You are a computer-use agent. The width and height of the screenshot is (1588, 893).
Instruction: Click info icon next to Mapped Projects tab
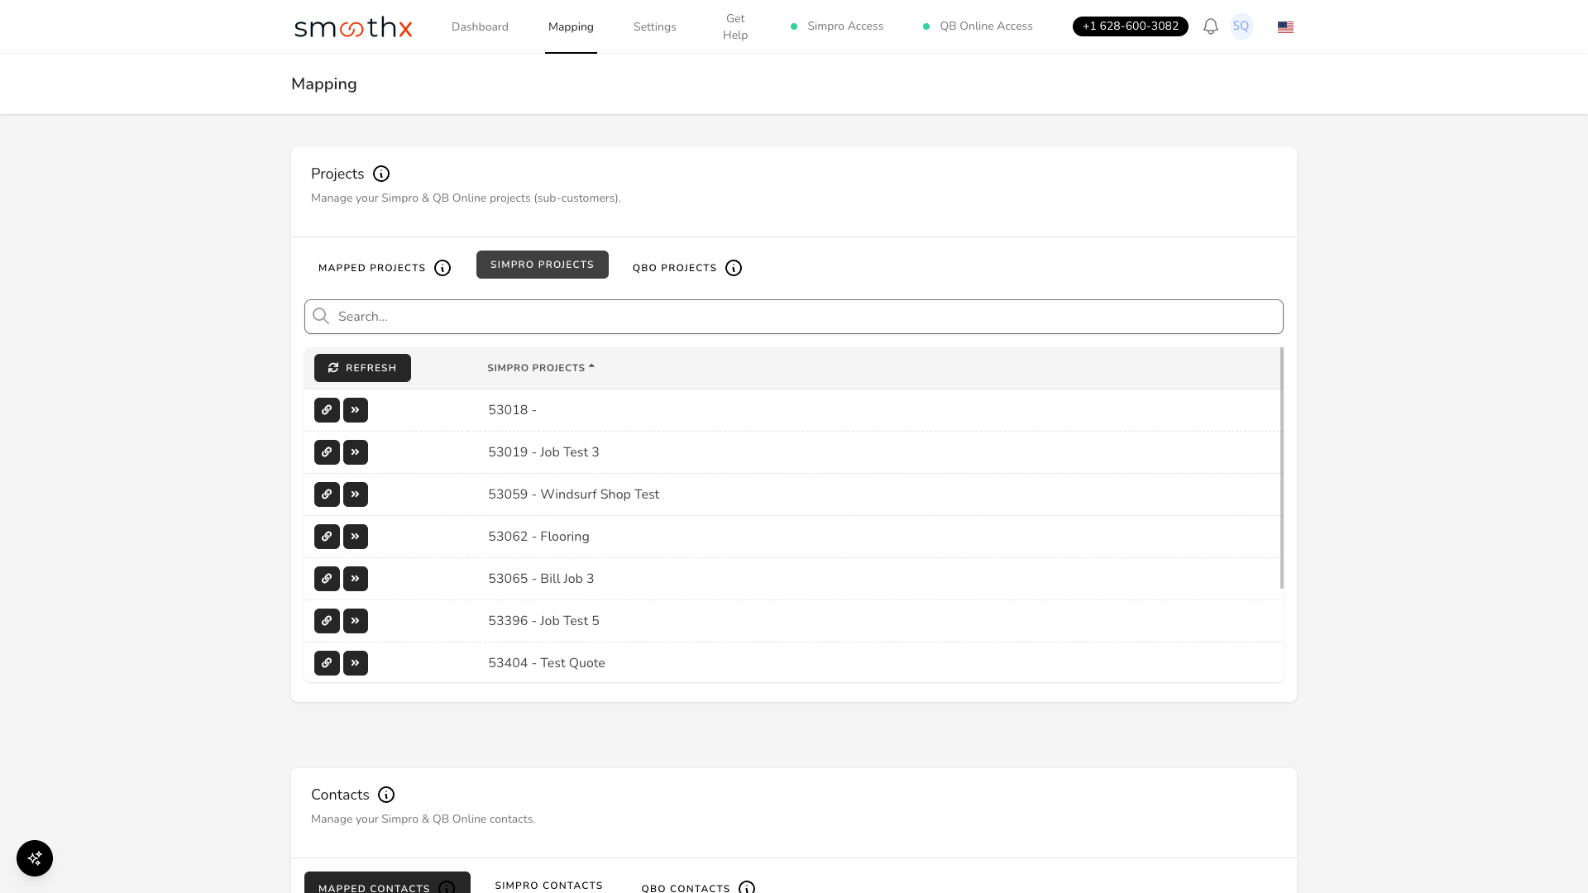[442, 268]
